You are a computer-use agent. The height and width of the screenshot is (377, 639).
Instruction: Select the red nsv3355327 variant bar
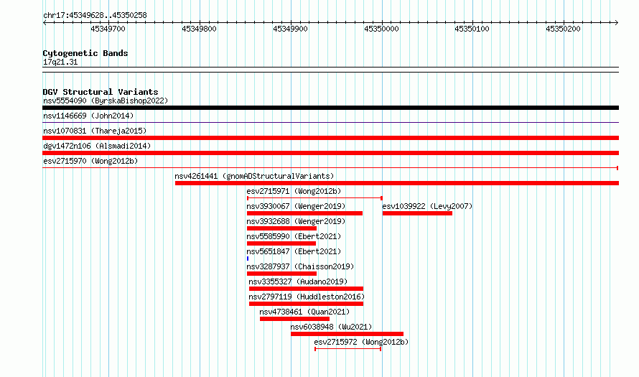tap(306, 289)
